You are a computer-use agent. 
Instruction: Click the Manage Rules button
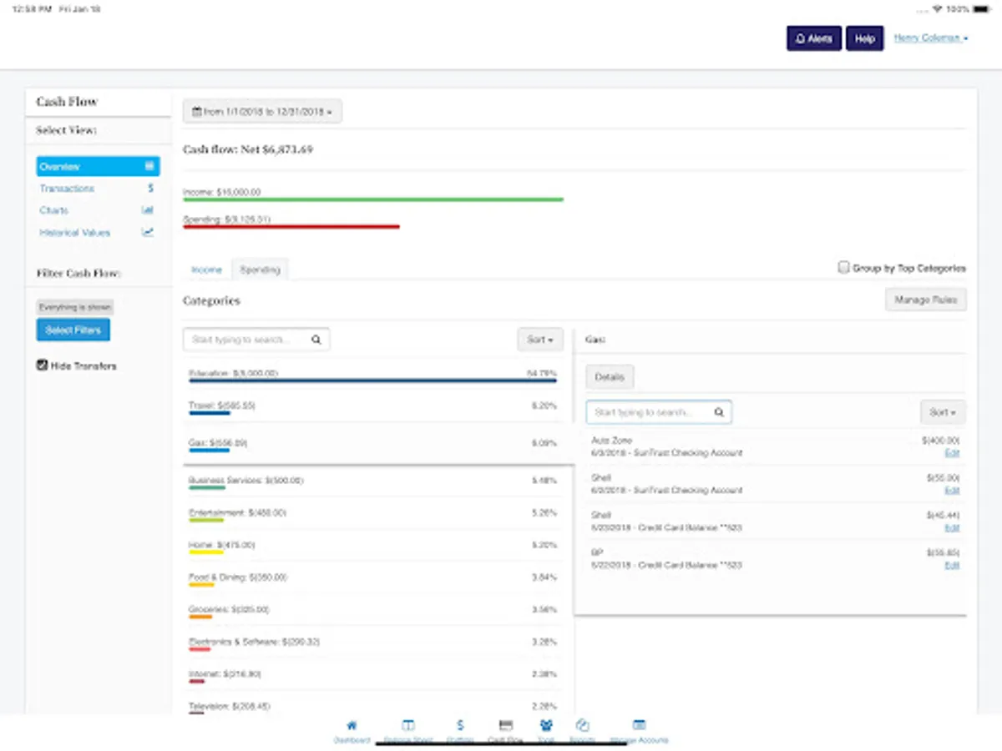point(925,300)
